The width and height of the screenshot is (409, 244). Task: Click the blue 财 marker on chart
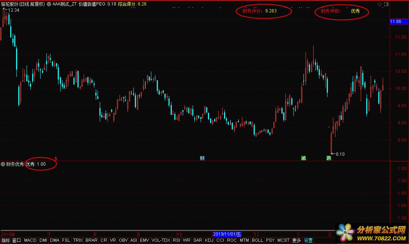202,158
